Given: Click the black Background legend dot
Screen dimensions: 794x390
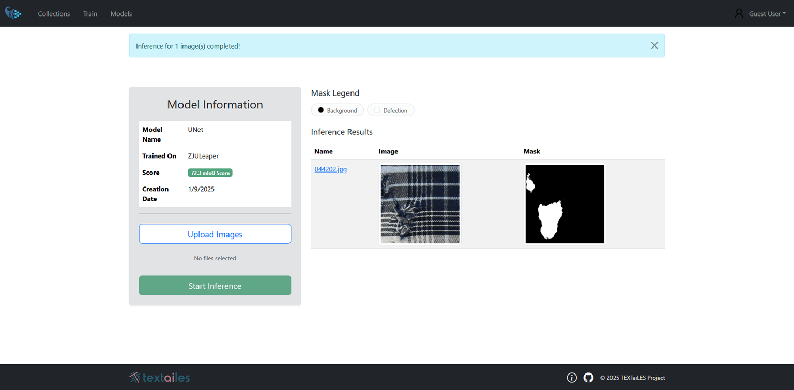Looking at the screenshot, I should coord(320,110).
